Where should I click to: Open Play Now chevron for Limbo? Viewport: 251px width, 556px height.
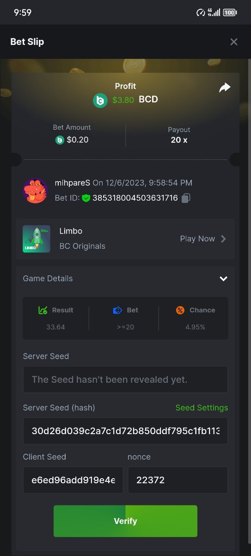224,239
